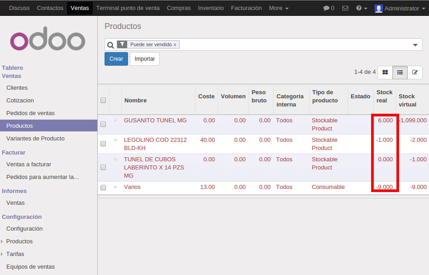The width and height of the screenshot is (429, 275).
Task: Open the Discuss menu
Action: point(19,8)
